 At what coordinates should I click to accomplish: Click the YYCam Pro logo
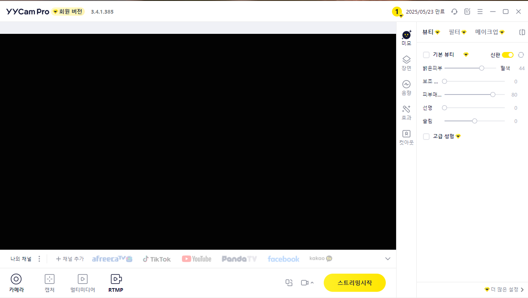[28, 12]
